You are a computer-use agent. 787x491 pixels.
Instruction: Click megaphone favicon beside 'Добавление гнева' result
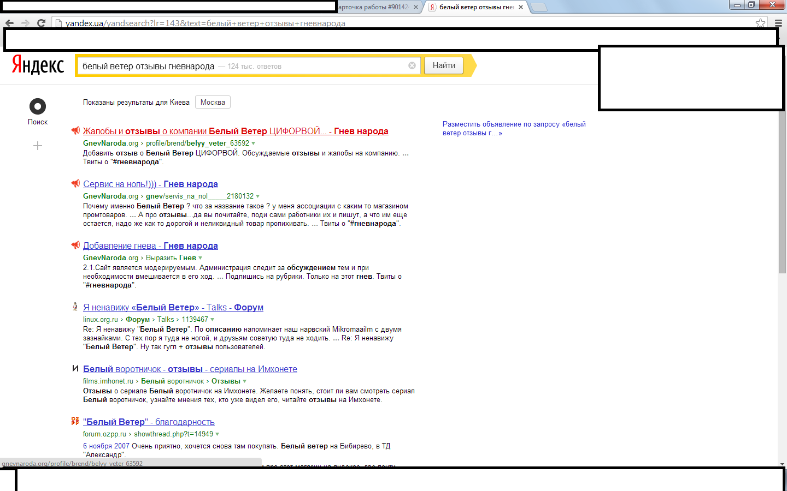pos(75,245)
